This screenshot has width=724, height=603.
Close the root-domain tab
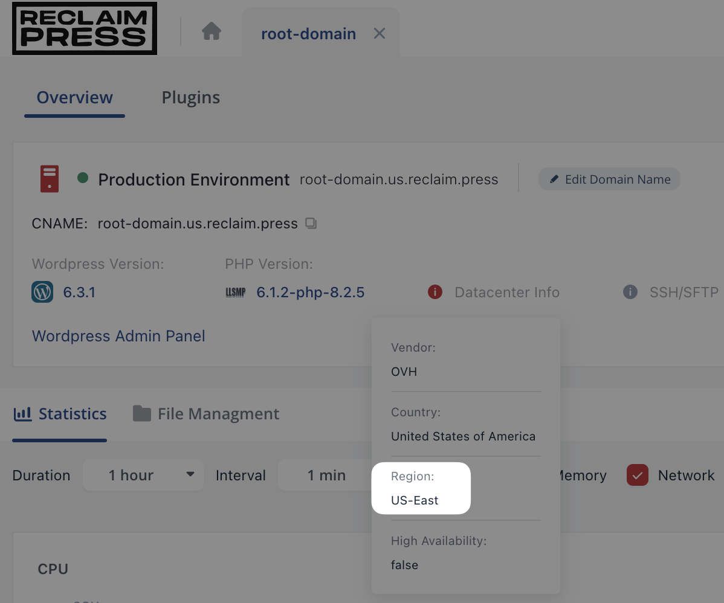click(379, 33)
